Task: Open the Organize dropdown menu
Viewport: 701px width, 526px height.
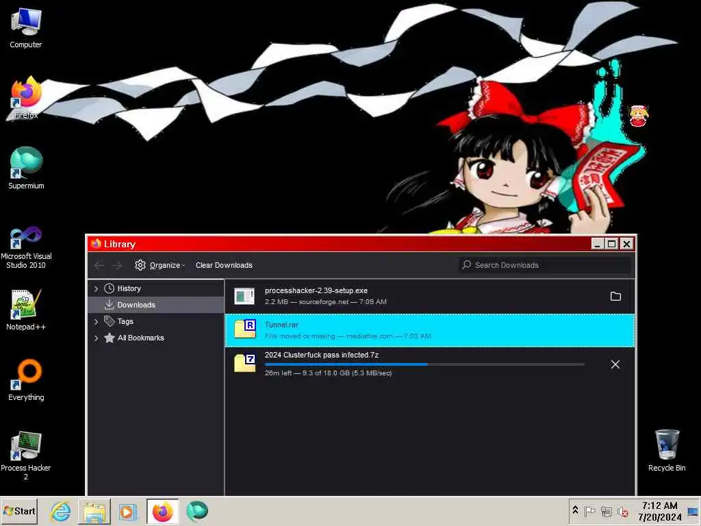Action: (160, 265)
